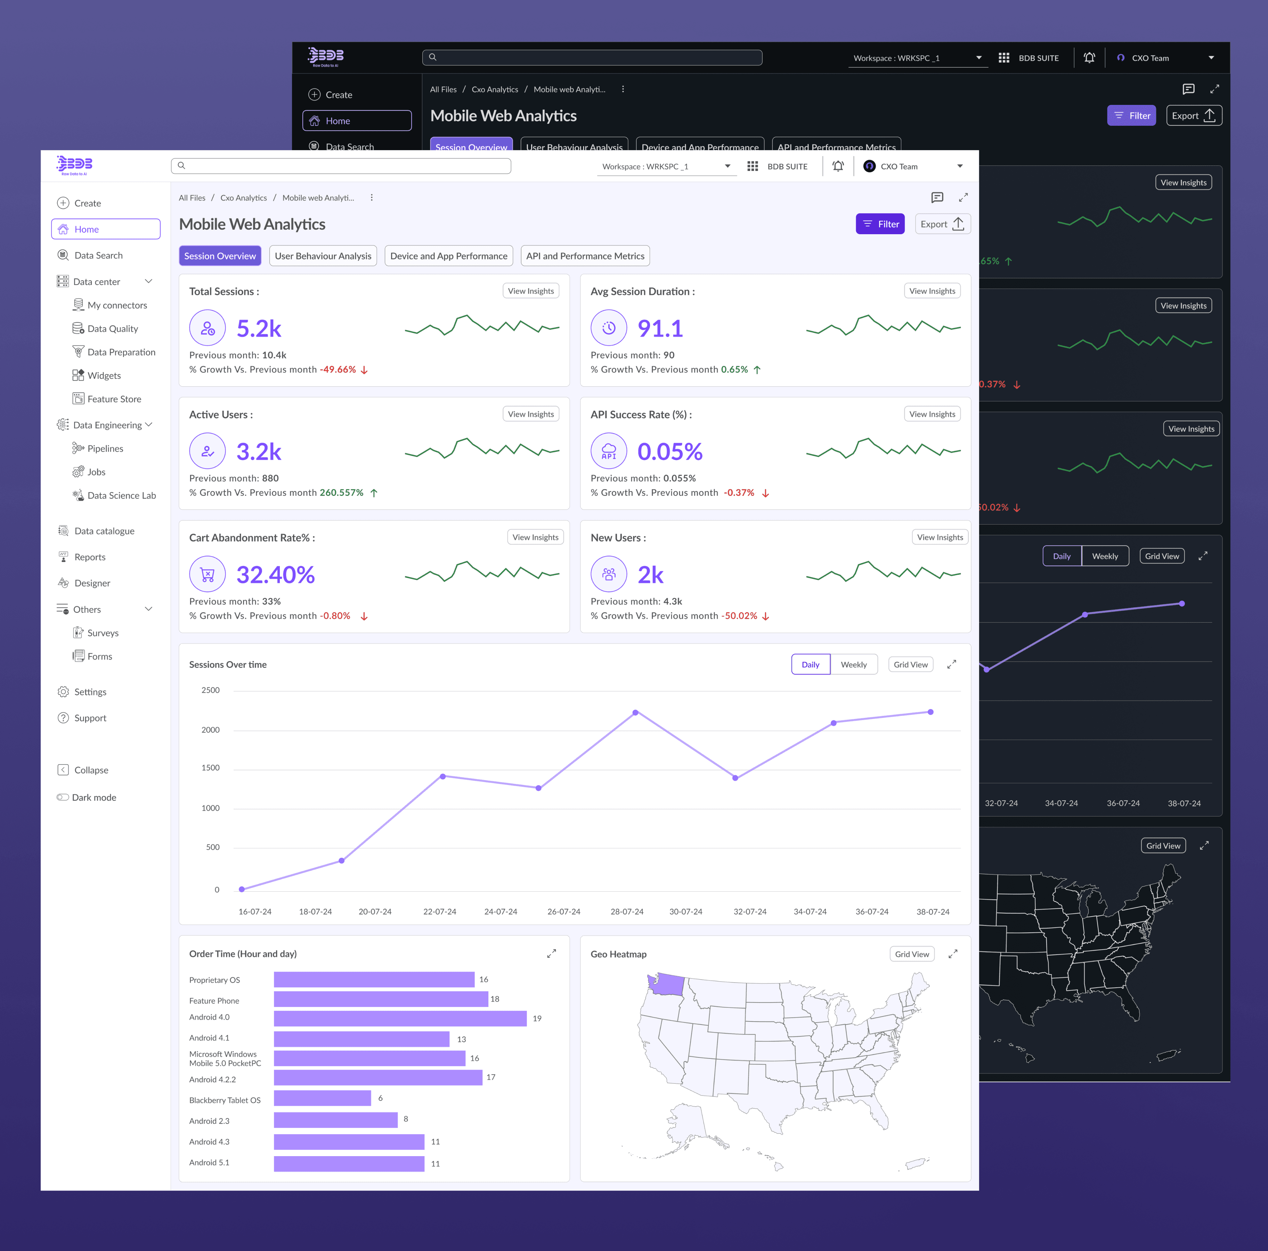The height and width of the screenshot is (1251, 1268).
Task: Click the purple Filter button
Action: pyautogui.click(x=880, y=224)
